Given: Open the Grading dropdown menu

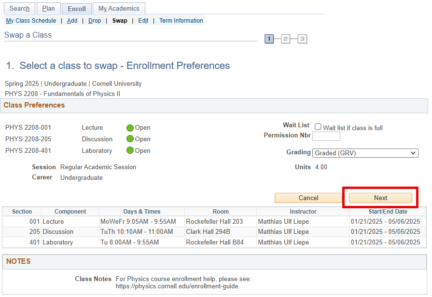Looking at the screenshot, I should [x=365, y=153].
